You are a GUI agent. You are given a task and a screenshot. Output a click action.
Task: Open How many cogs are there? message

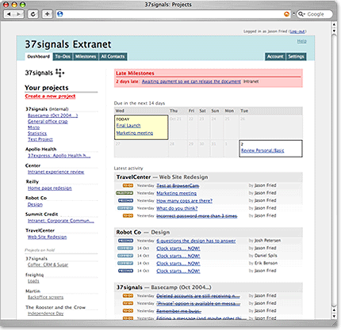[x=184, y=201]
